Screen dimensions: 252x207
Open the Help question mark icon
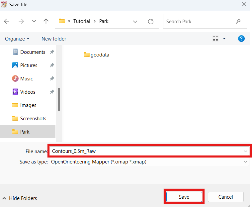(241, 39)
